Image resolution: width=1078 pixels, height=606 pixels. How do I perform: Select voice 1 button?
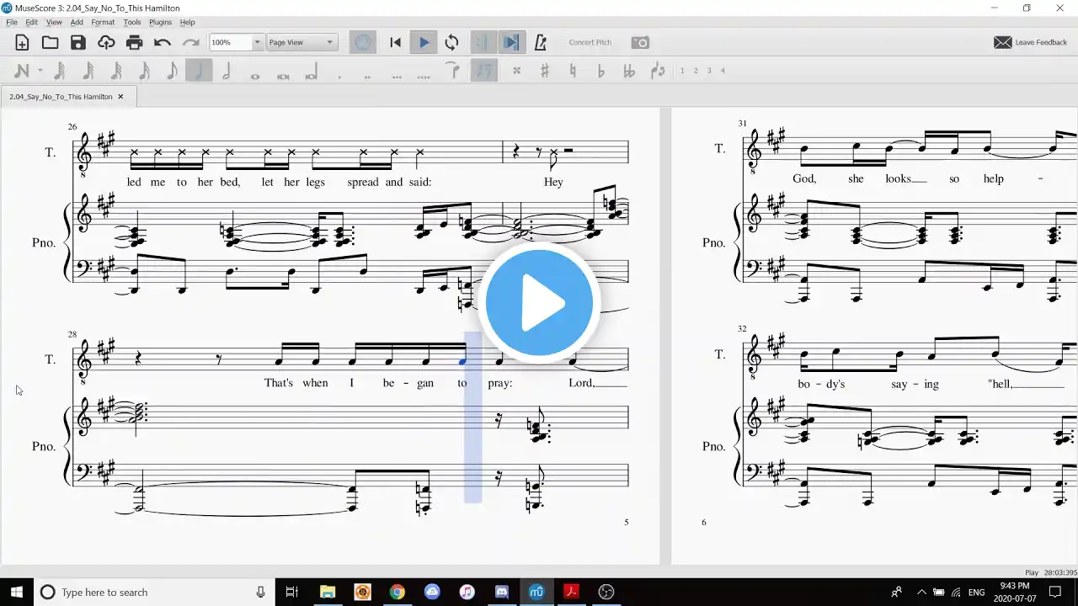682,71
